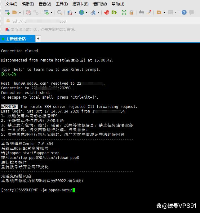The height and width of the screenshot is (213, 200).
Task: Expand the new folder dropdown arrow
Action: [164, 13]
